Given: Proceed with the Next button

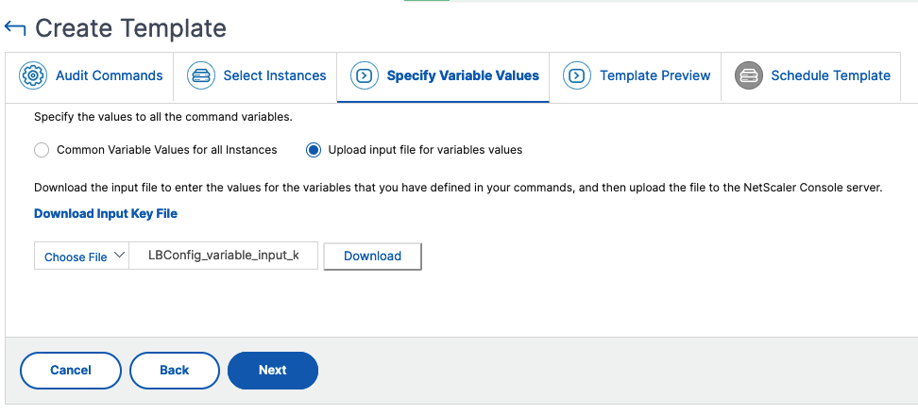Looking at the screenshot, I should coord(273,370).
